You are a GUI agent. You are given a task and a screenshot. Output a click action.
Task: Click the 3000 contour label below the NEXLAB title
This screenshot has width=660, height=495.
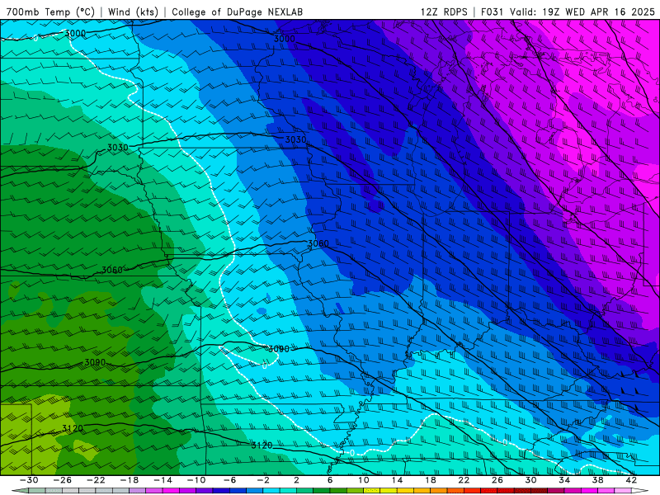285,39
